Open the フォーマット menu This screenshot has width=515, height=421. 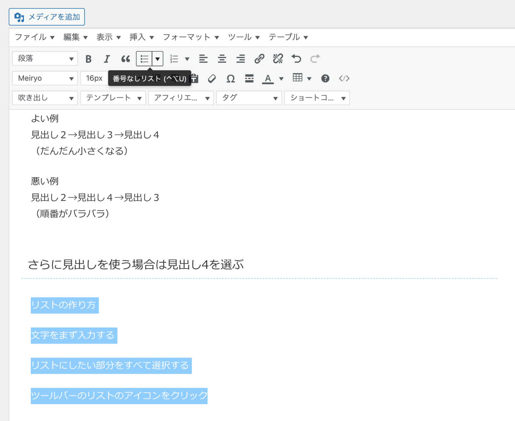187,37
